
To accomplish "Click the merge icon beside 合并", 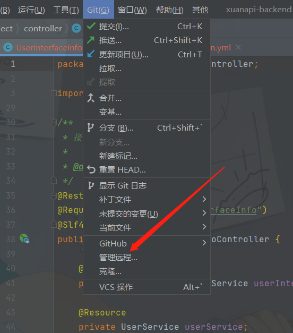I will (91, 98).
